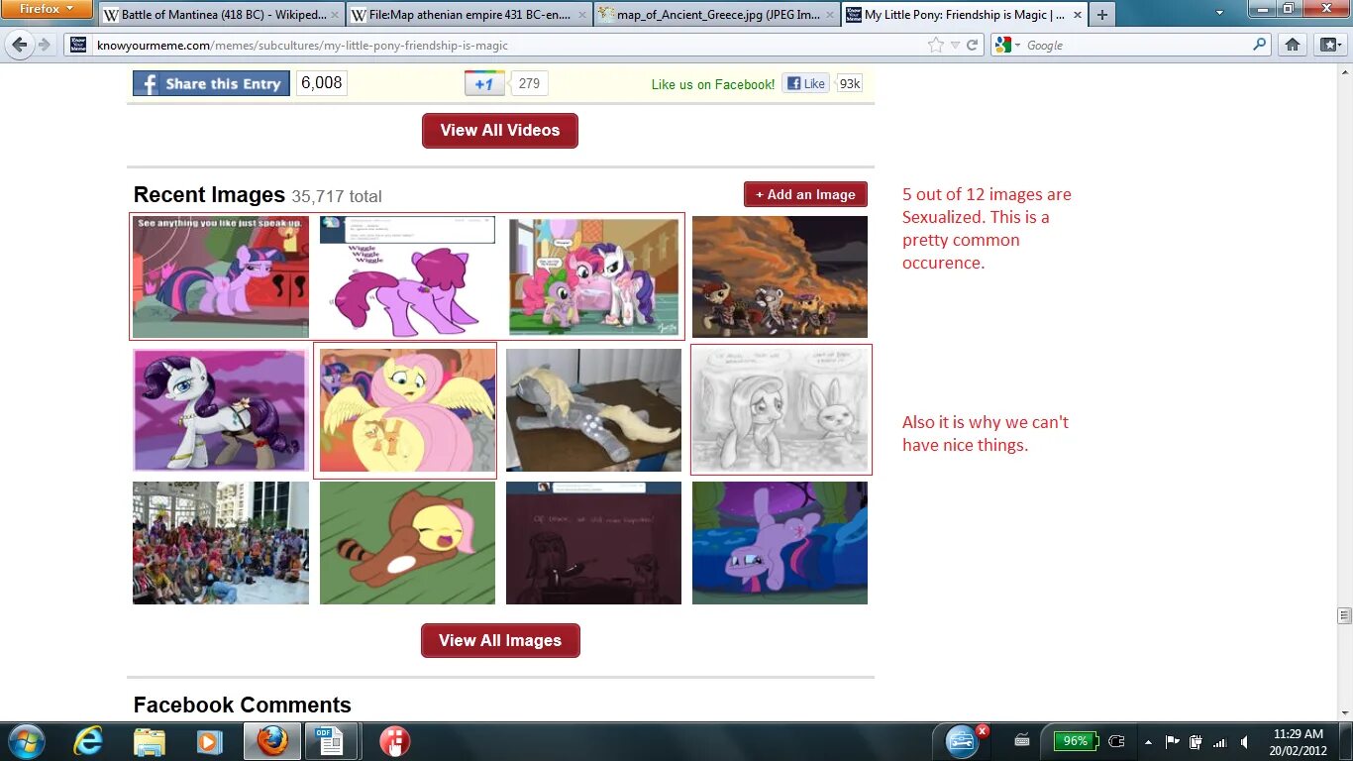This screenshot has width=1353, height=761.
Task: Open a new tab with the plus button
Action: [1101, 15]
